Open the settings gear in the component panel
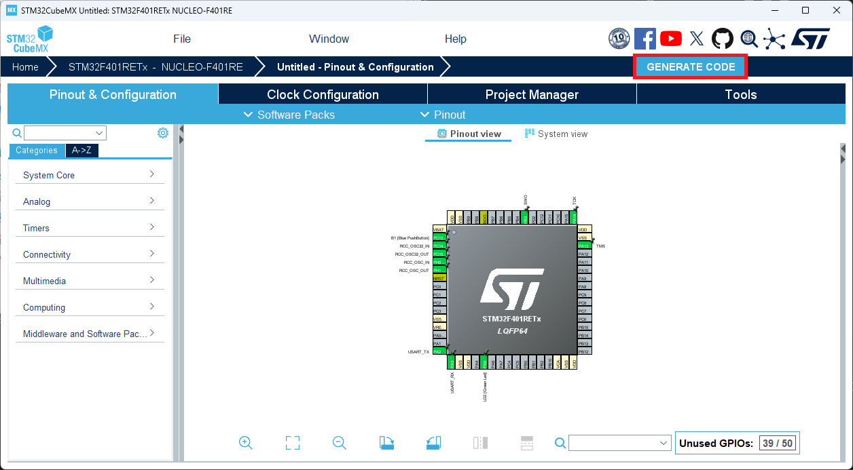Image resolution: width=853 pixels, height=470 pixels. (163, 132)
